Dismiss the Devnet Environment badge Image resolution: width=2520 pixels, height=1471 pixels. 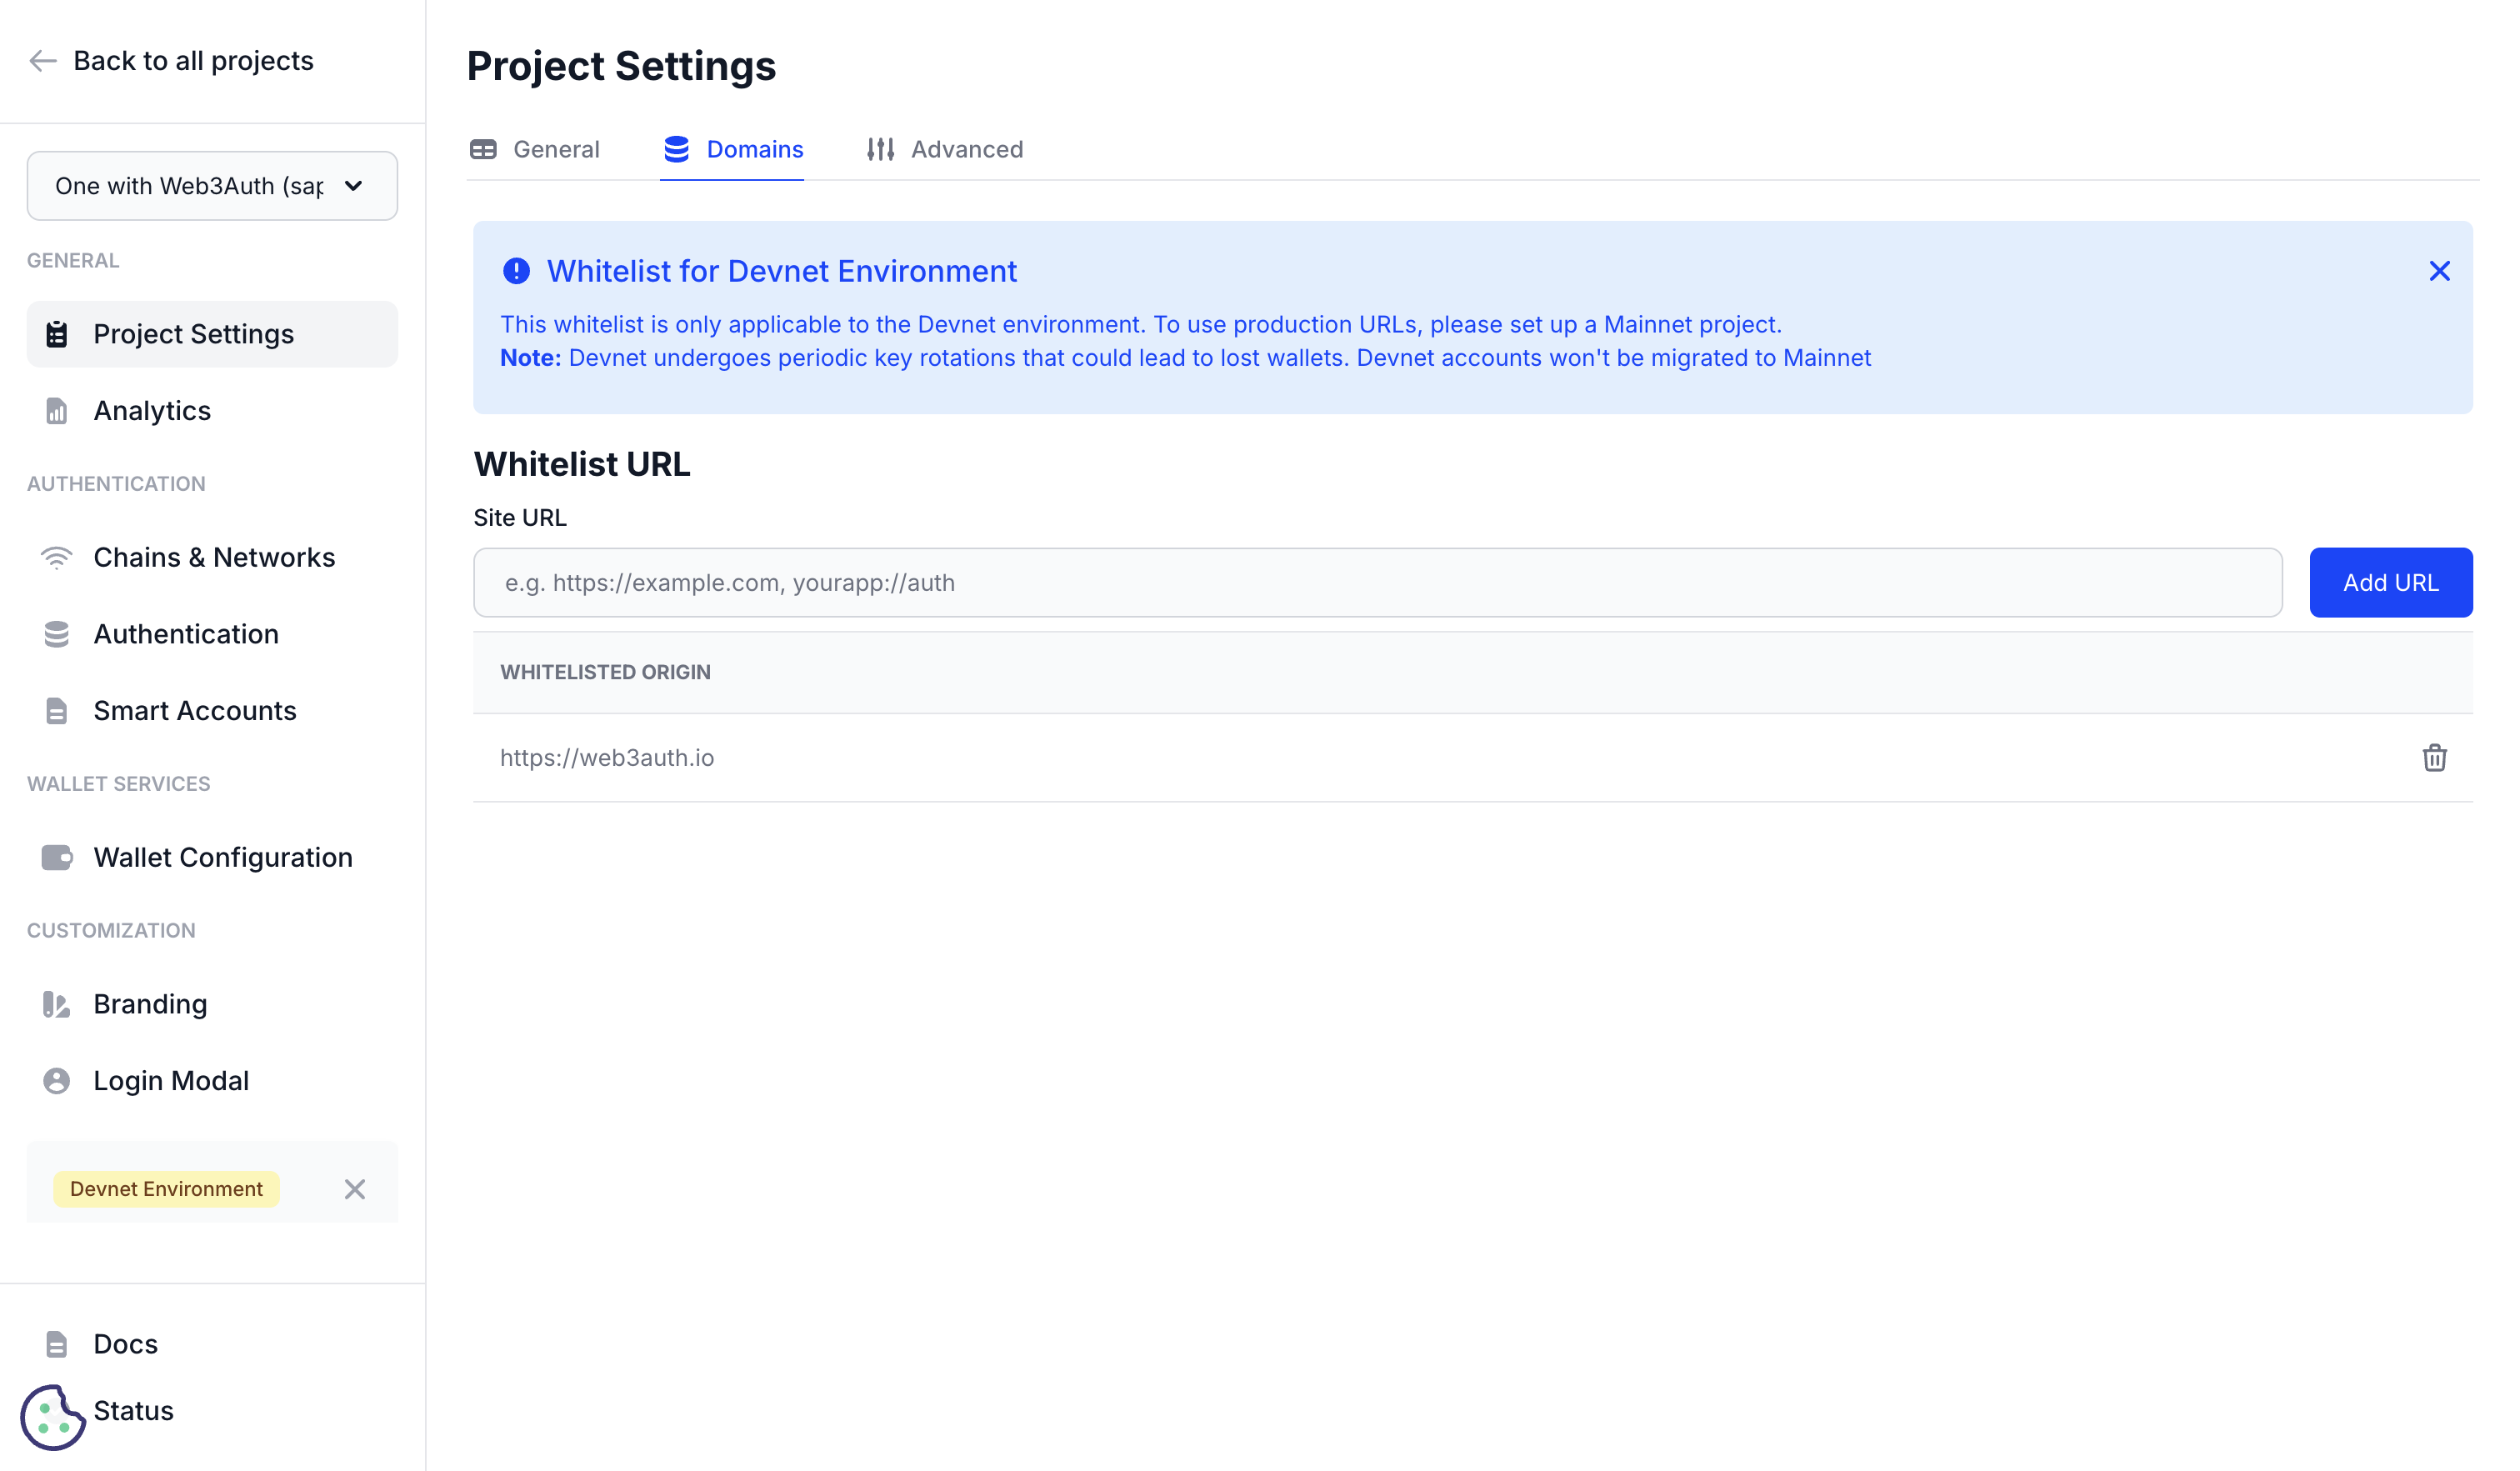click(x=355, y=1189)
